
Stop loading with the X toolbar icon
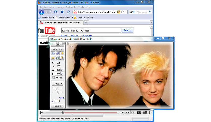62,12
